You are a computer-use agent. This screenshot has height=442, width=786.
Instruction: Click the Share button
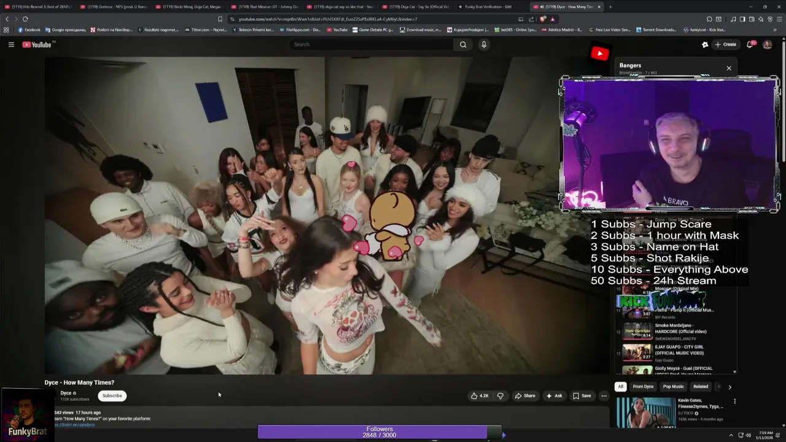click(x=525, y=396)
